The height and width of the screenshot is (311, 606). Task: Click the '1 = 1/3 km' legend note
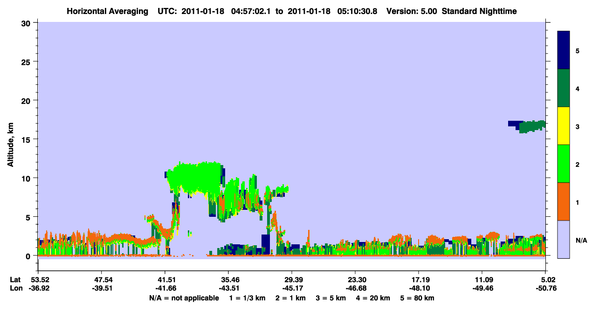point(247,298)
